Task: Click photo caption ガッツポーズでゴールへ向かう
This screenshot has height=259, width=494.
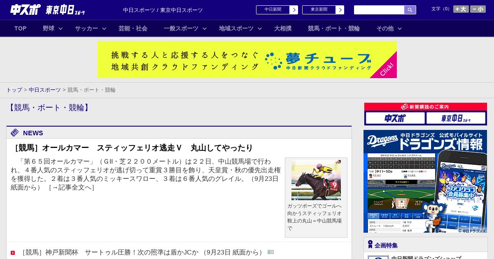Action: [x=315, y=217]
